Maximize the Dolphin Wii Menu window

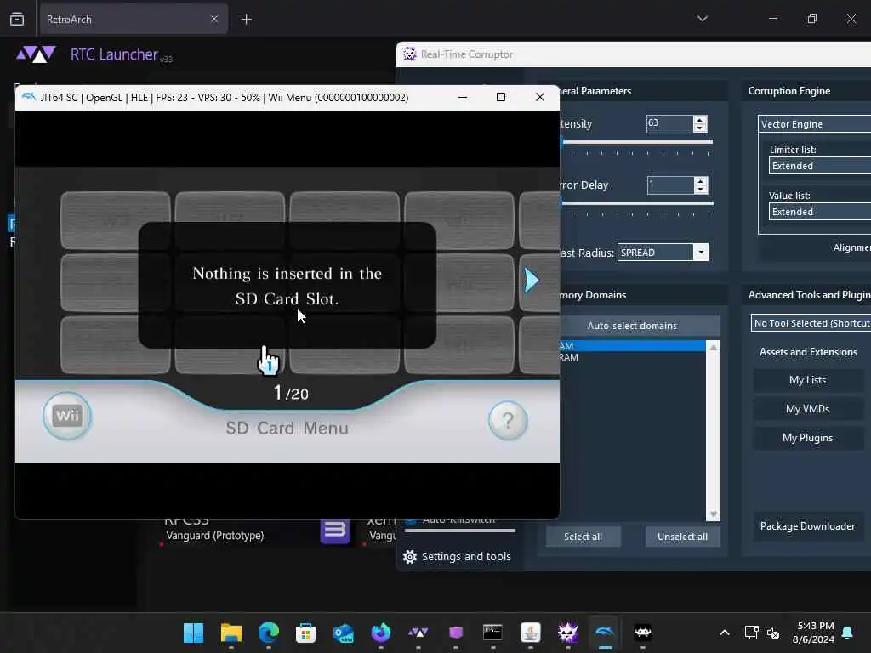[500, 97]
